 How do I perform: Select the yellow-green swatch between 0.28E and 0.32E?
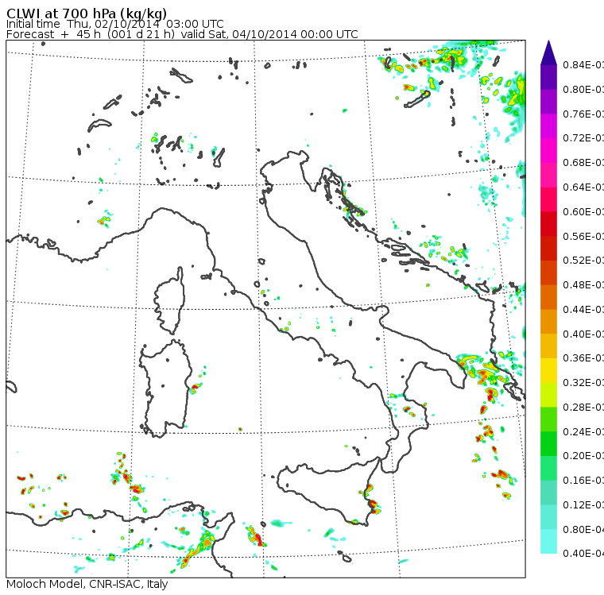tap(548, 395)
